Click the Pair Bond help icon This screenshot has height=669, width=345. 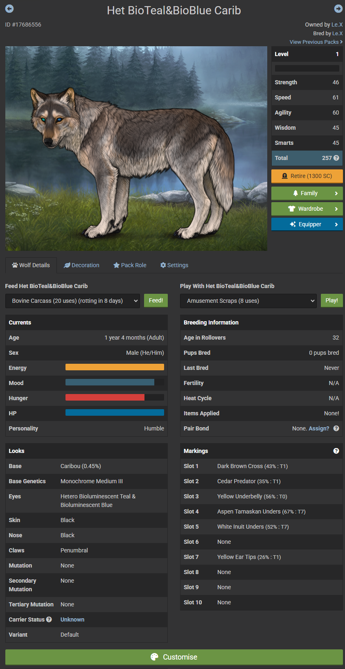point(336,428)
